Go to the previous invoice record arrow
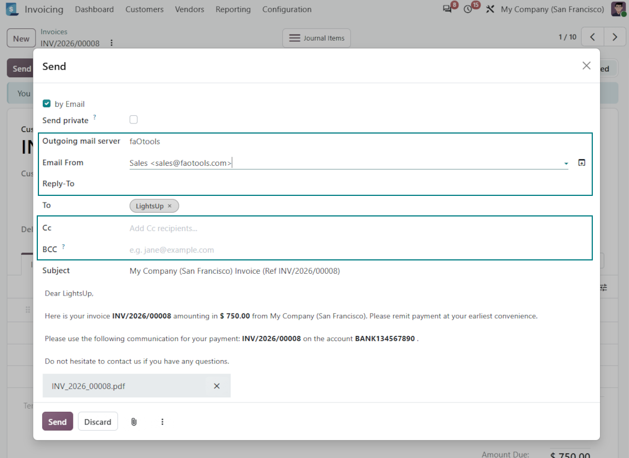The image size is (629, 458). click(592, 37)
